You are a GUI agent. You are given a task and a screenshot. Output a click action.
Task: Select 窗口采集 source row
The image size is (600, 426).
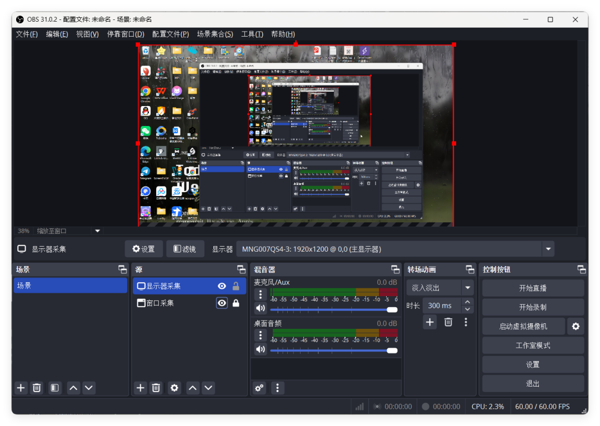tap(189, 303)
